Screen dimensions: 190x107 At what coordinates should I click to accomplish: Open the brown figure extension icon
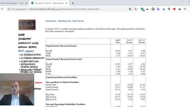click(x=169, y=9)
